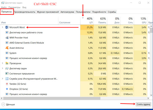Expand the Проводник process group

[3, 63]
